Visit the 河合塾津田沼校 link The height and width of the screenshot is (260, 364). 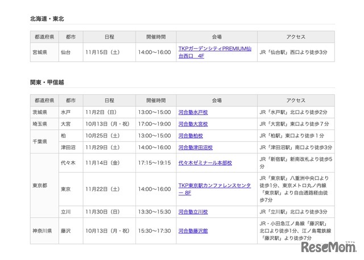click(x=195, y=147)
